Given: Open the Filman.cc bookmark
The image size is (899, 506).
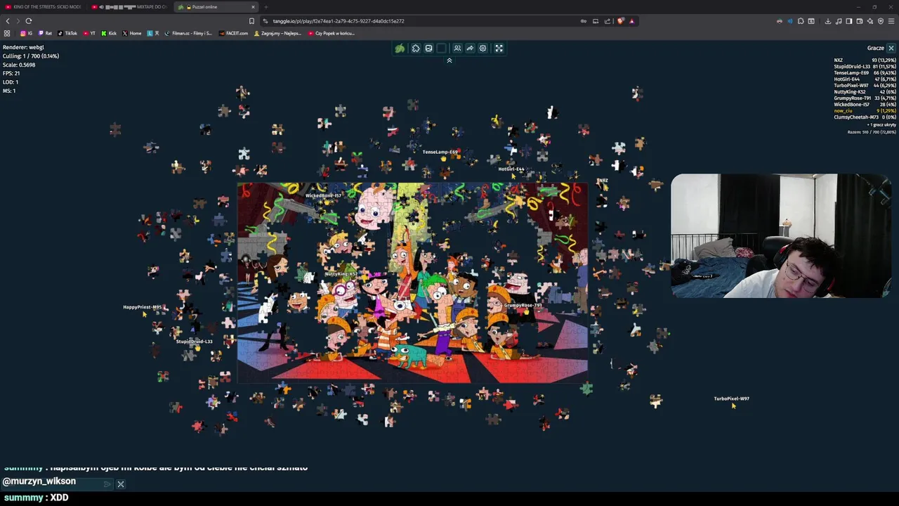Looking at the screenshot, I should [188, 33].
